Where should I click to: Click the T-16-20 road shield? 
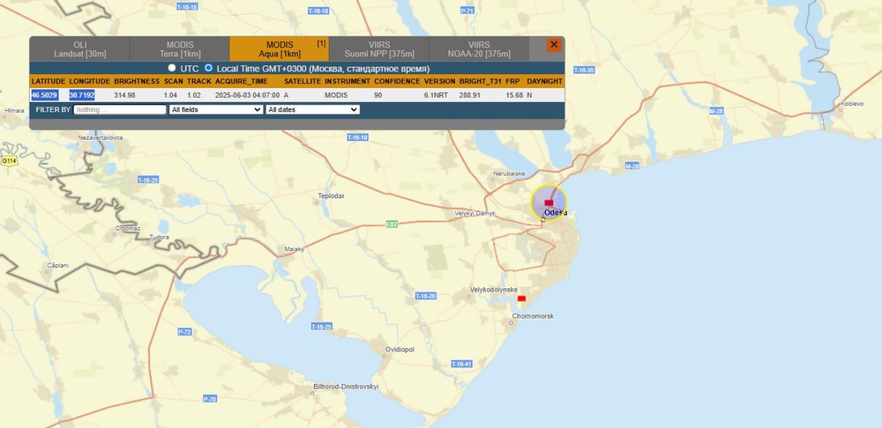point(426,296)
